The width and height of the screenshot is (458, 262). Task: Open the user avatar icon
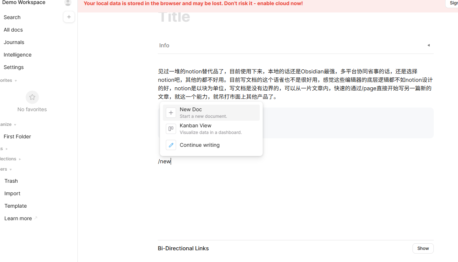pos(68,3)
